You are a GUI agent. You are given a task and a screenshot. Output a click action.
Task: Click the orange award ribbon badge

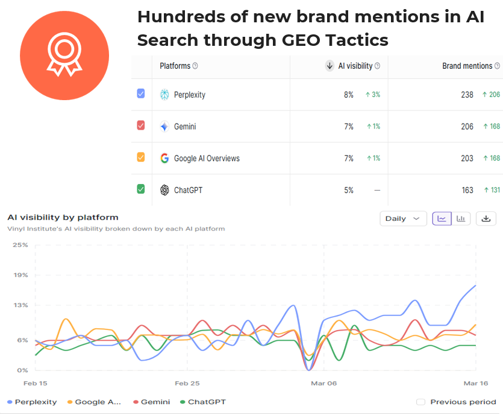tap(64, 55)
